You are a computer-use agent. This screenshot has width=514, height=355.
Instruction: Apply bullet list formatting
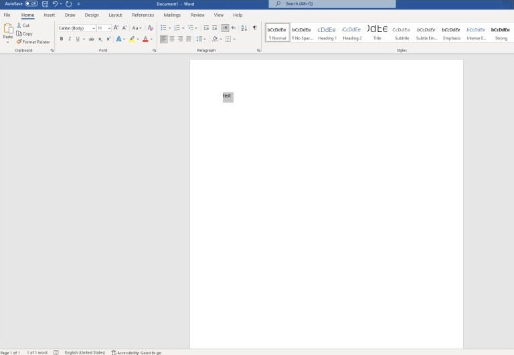pyautogui.click(x=163, y=28)
